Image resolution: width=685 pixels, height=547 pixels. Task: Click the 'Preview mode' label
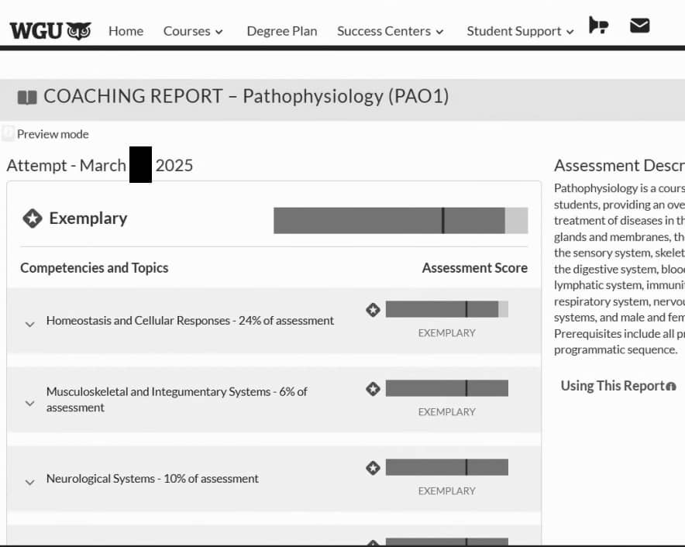click(x=53, y=134)
